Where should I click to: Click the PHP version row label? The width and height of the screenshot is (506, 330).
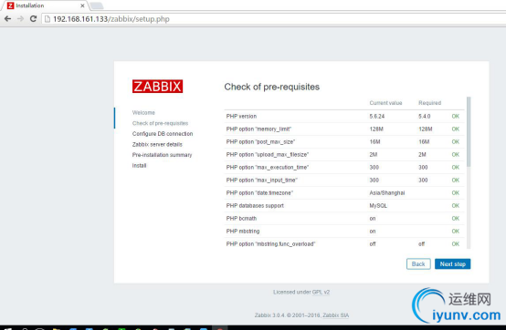pos(241,116)
